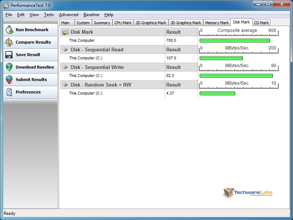293x220 pixels.
Task: Open the Advanced menu
Action: pyautogui.click(x=68, y=15)
